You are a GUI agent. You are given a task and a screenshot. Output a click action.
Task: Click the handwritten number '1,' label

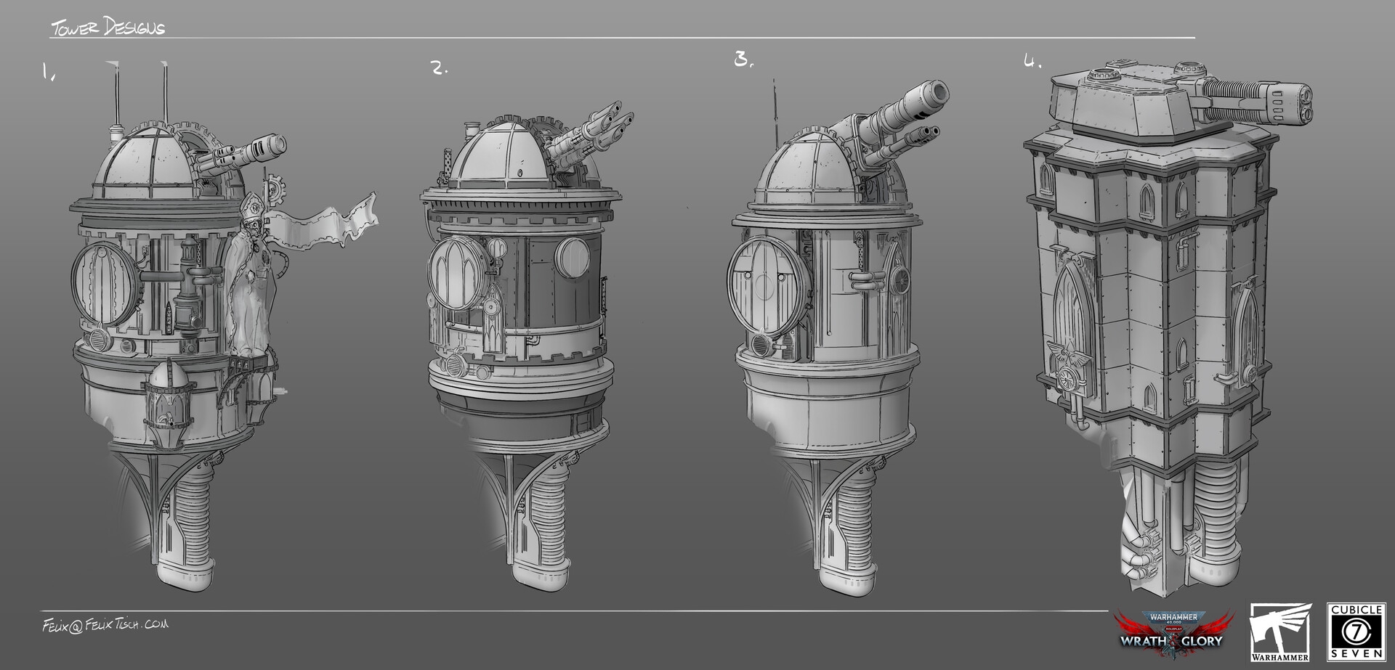click(50, 71)
